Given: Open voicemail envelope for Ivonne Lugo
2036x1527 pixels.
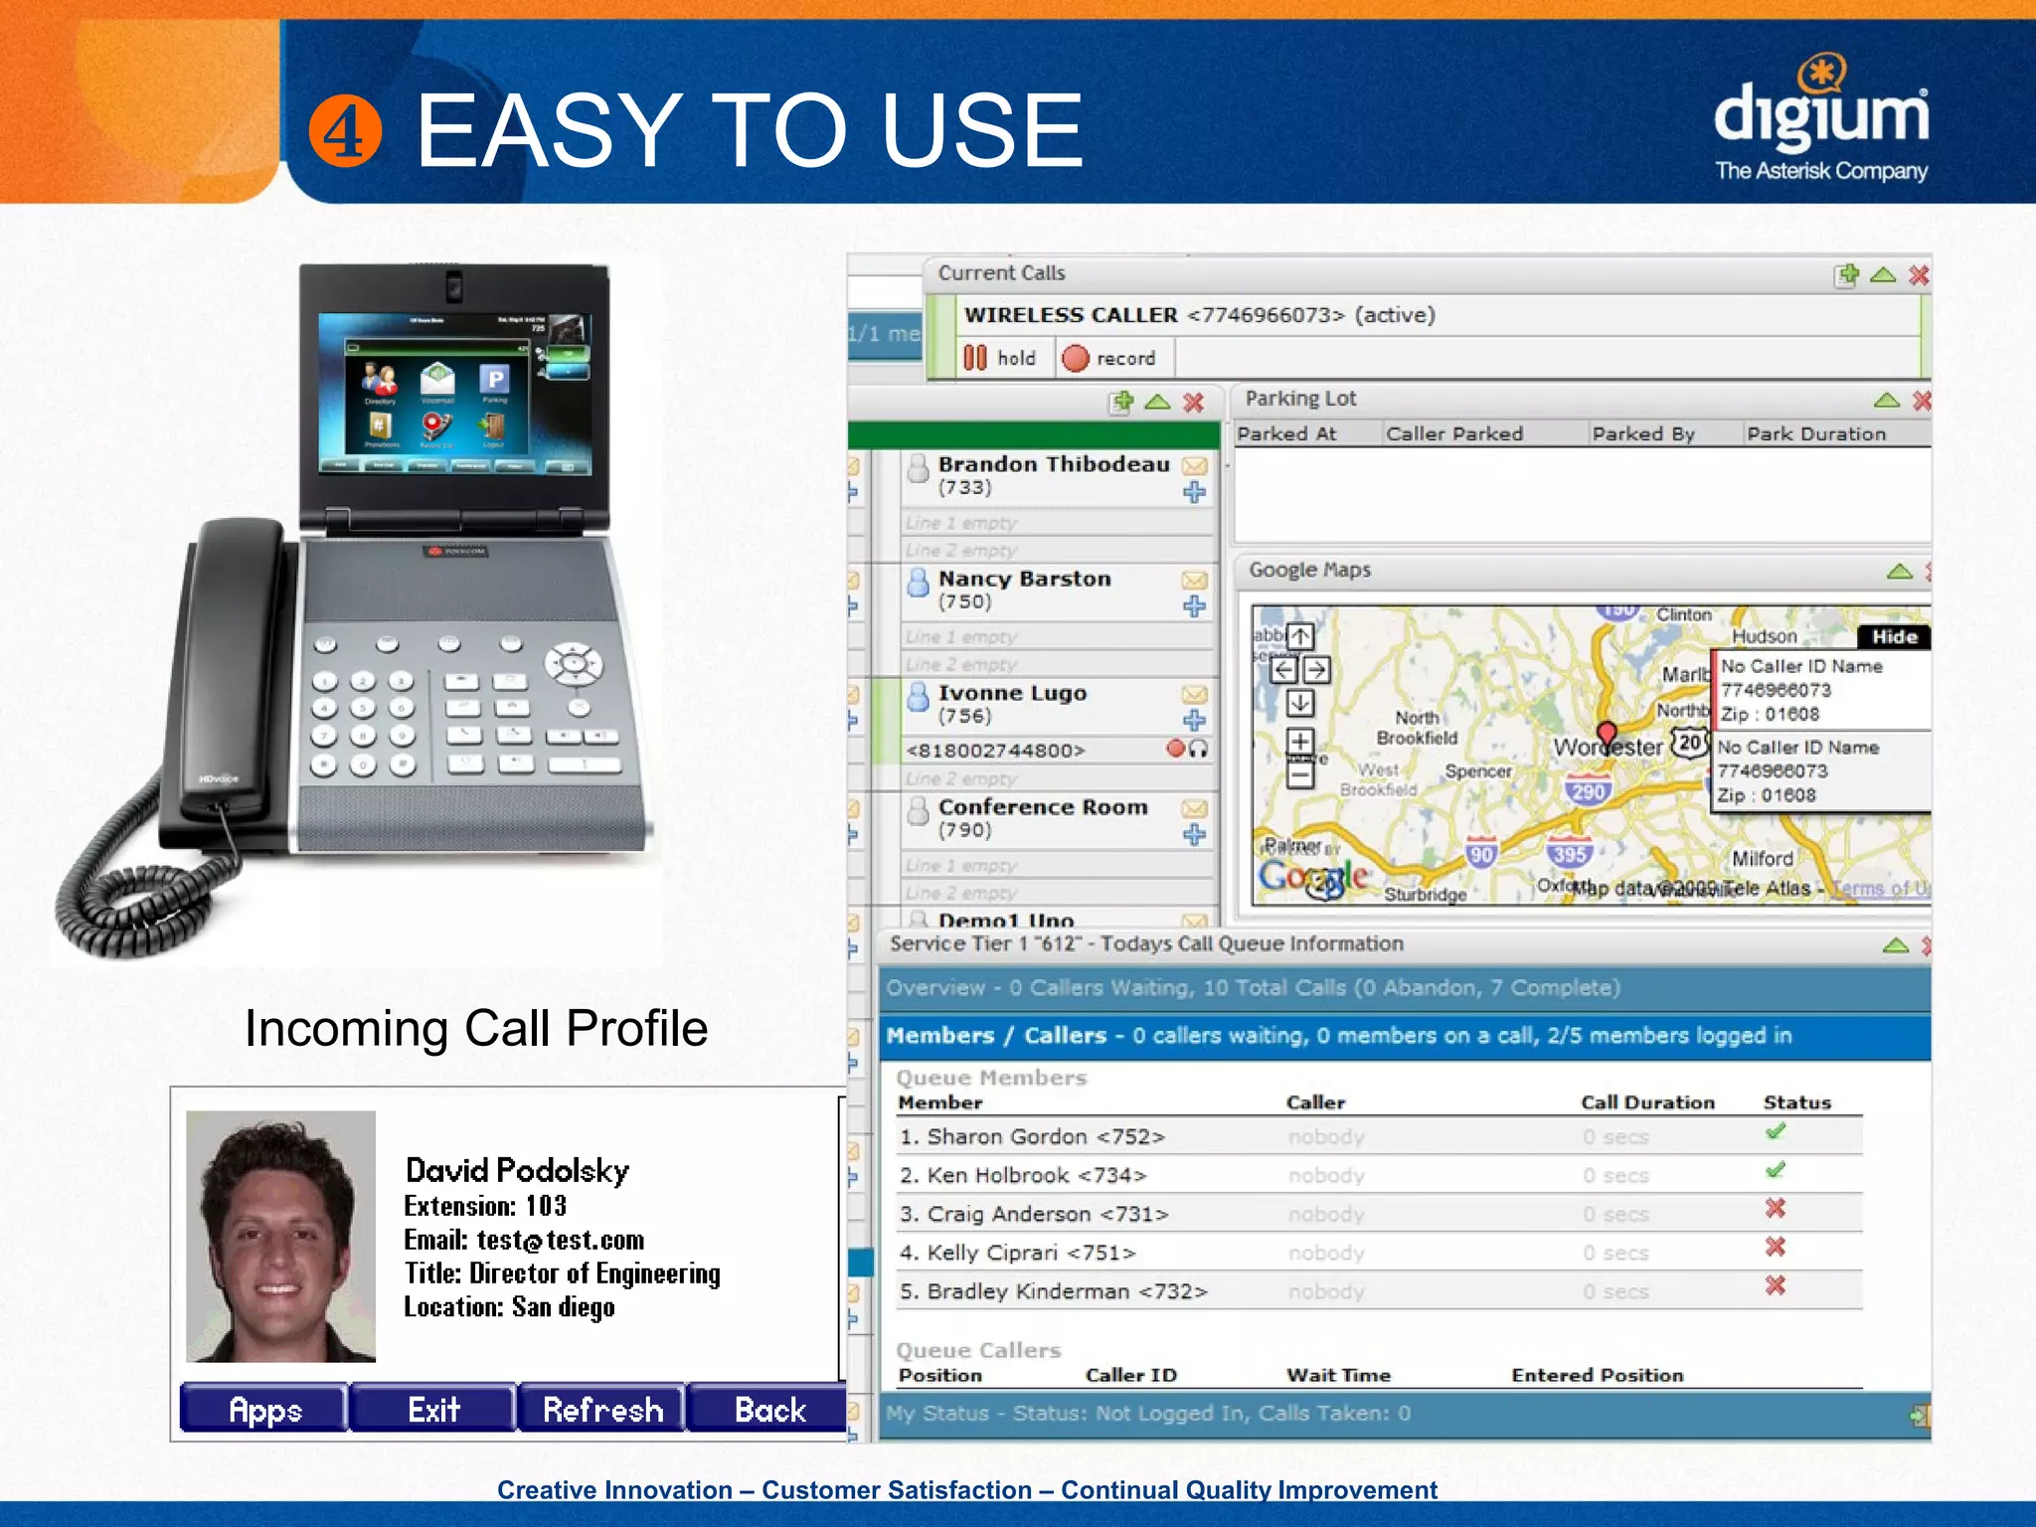Looking at the screenshot, I should (1195, 694).
